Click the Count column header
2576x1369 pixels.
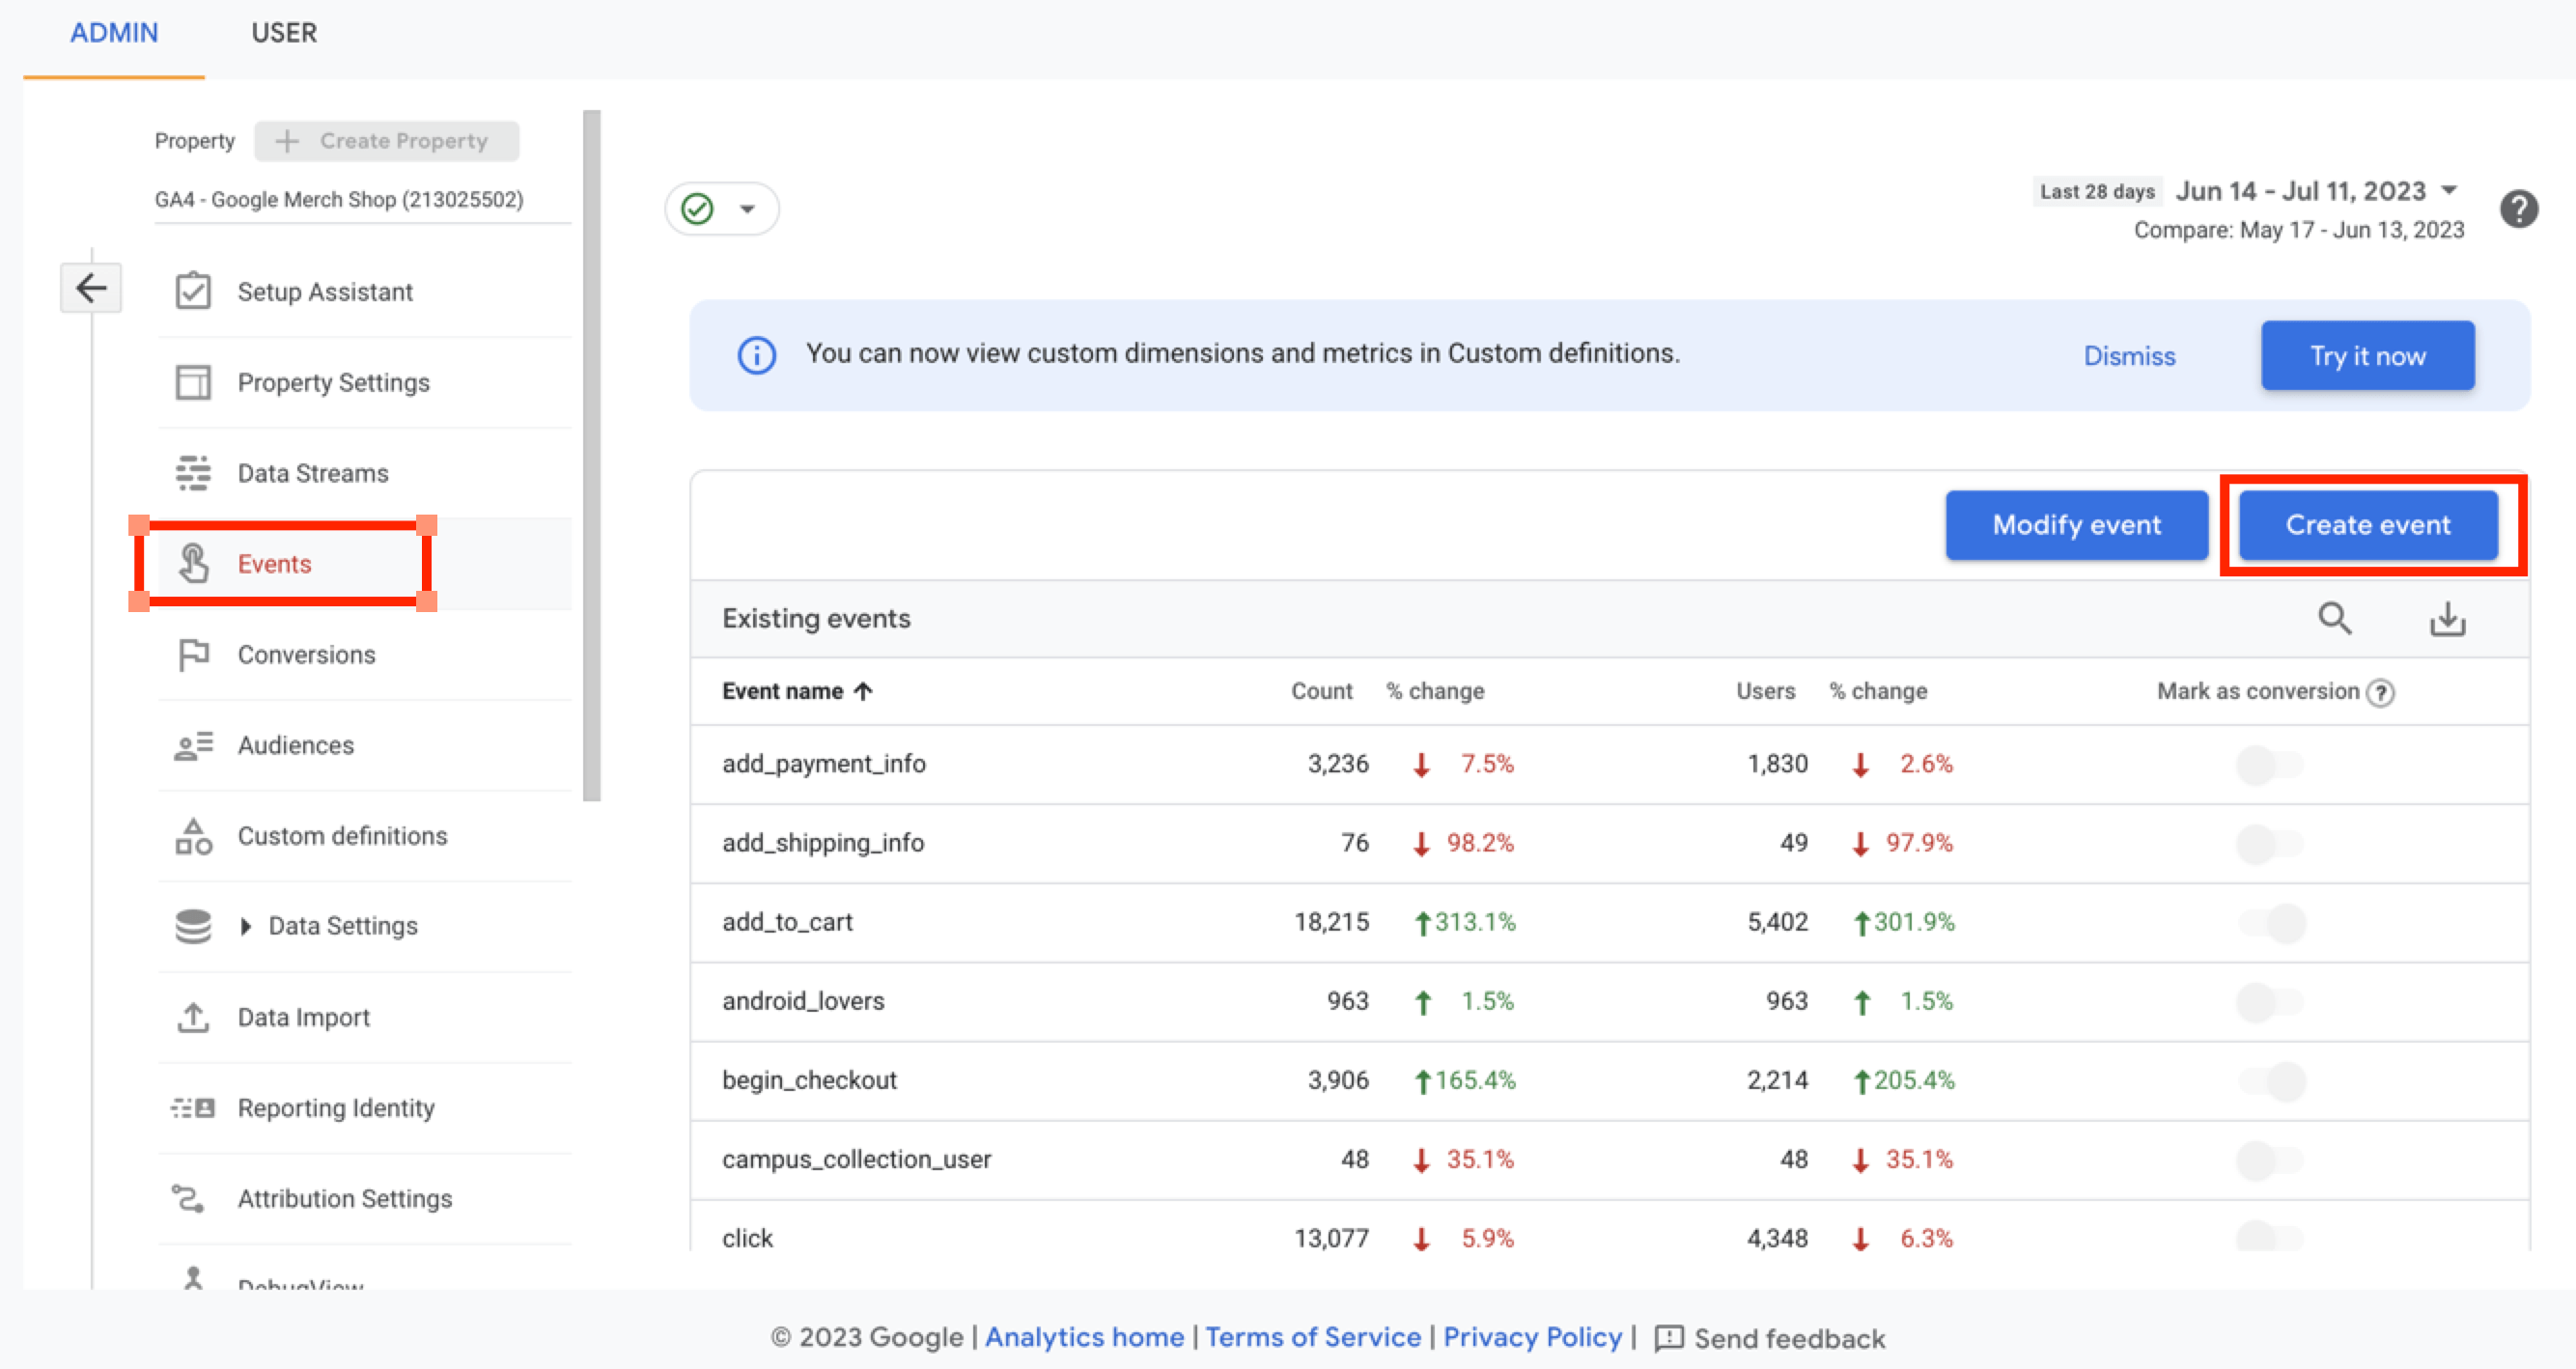tap(1321, 691)
